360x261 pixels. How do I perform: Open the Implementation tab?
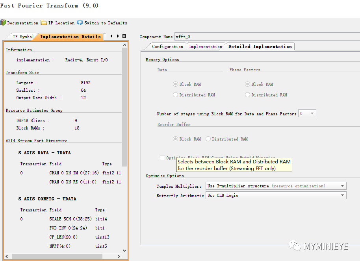[205, 46]
